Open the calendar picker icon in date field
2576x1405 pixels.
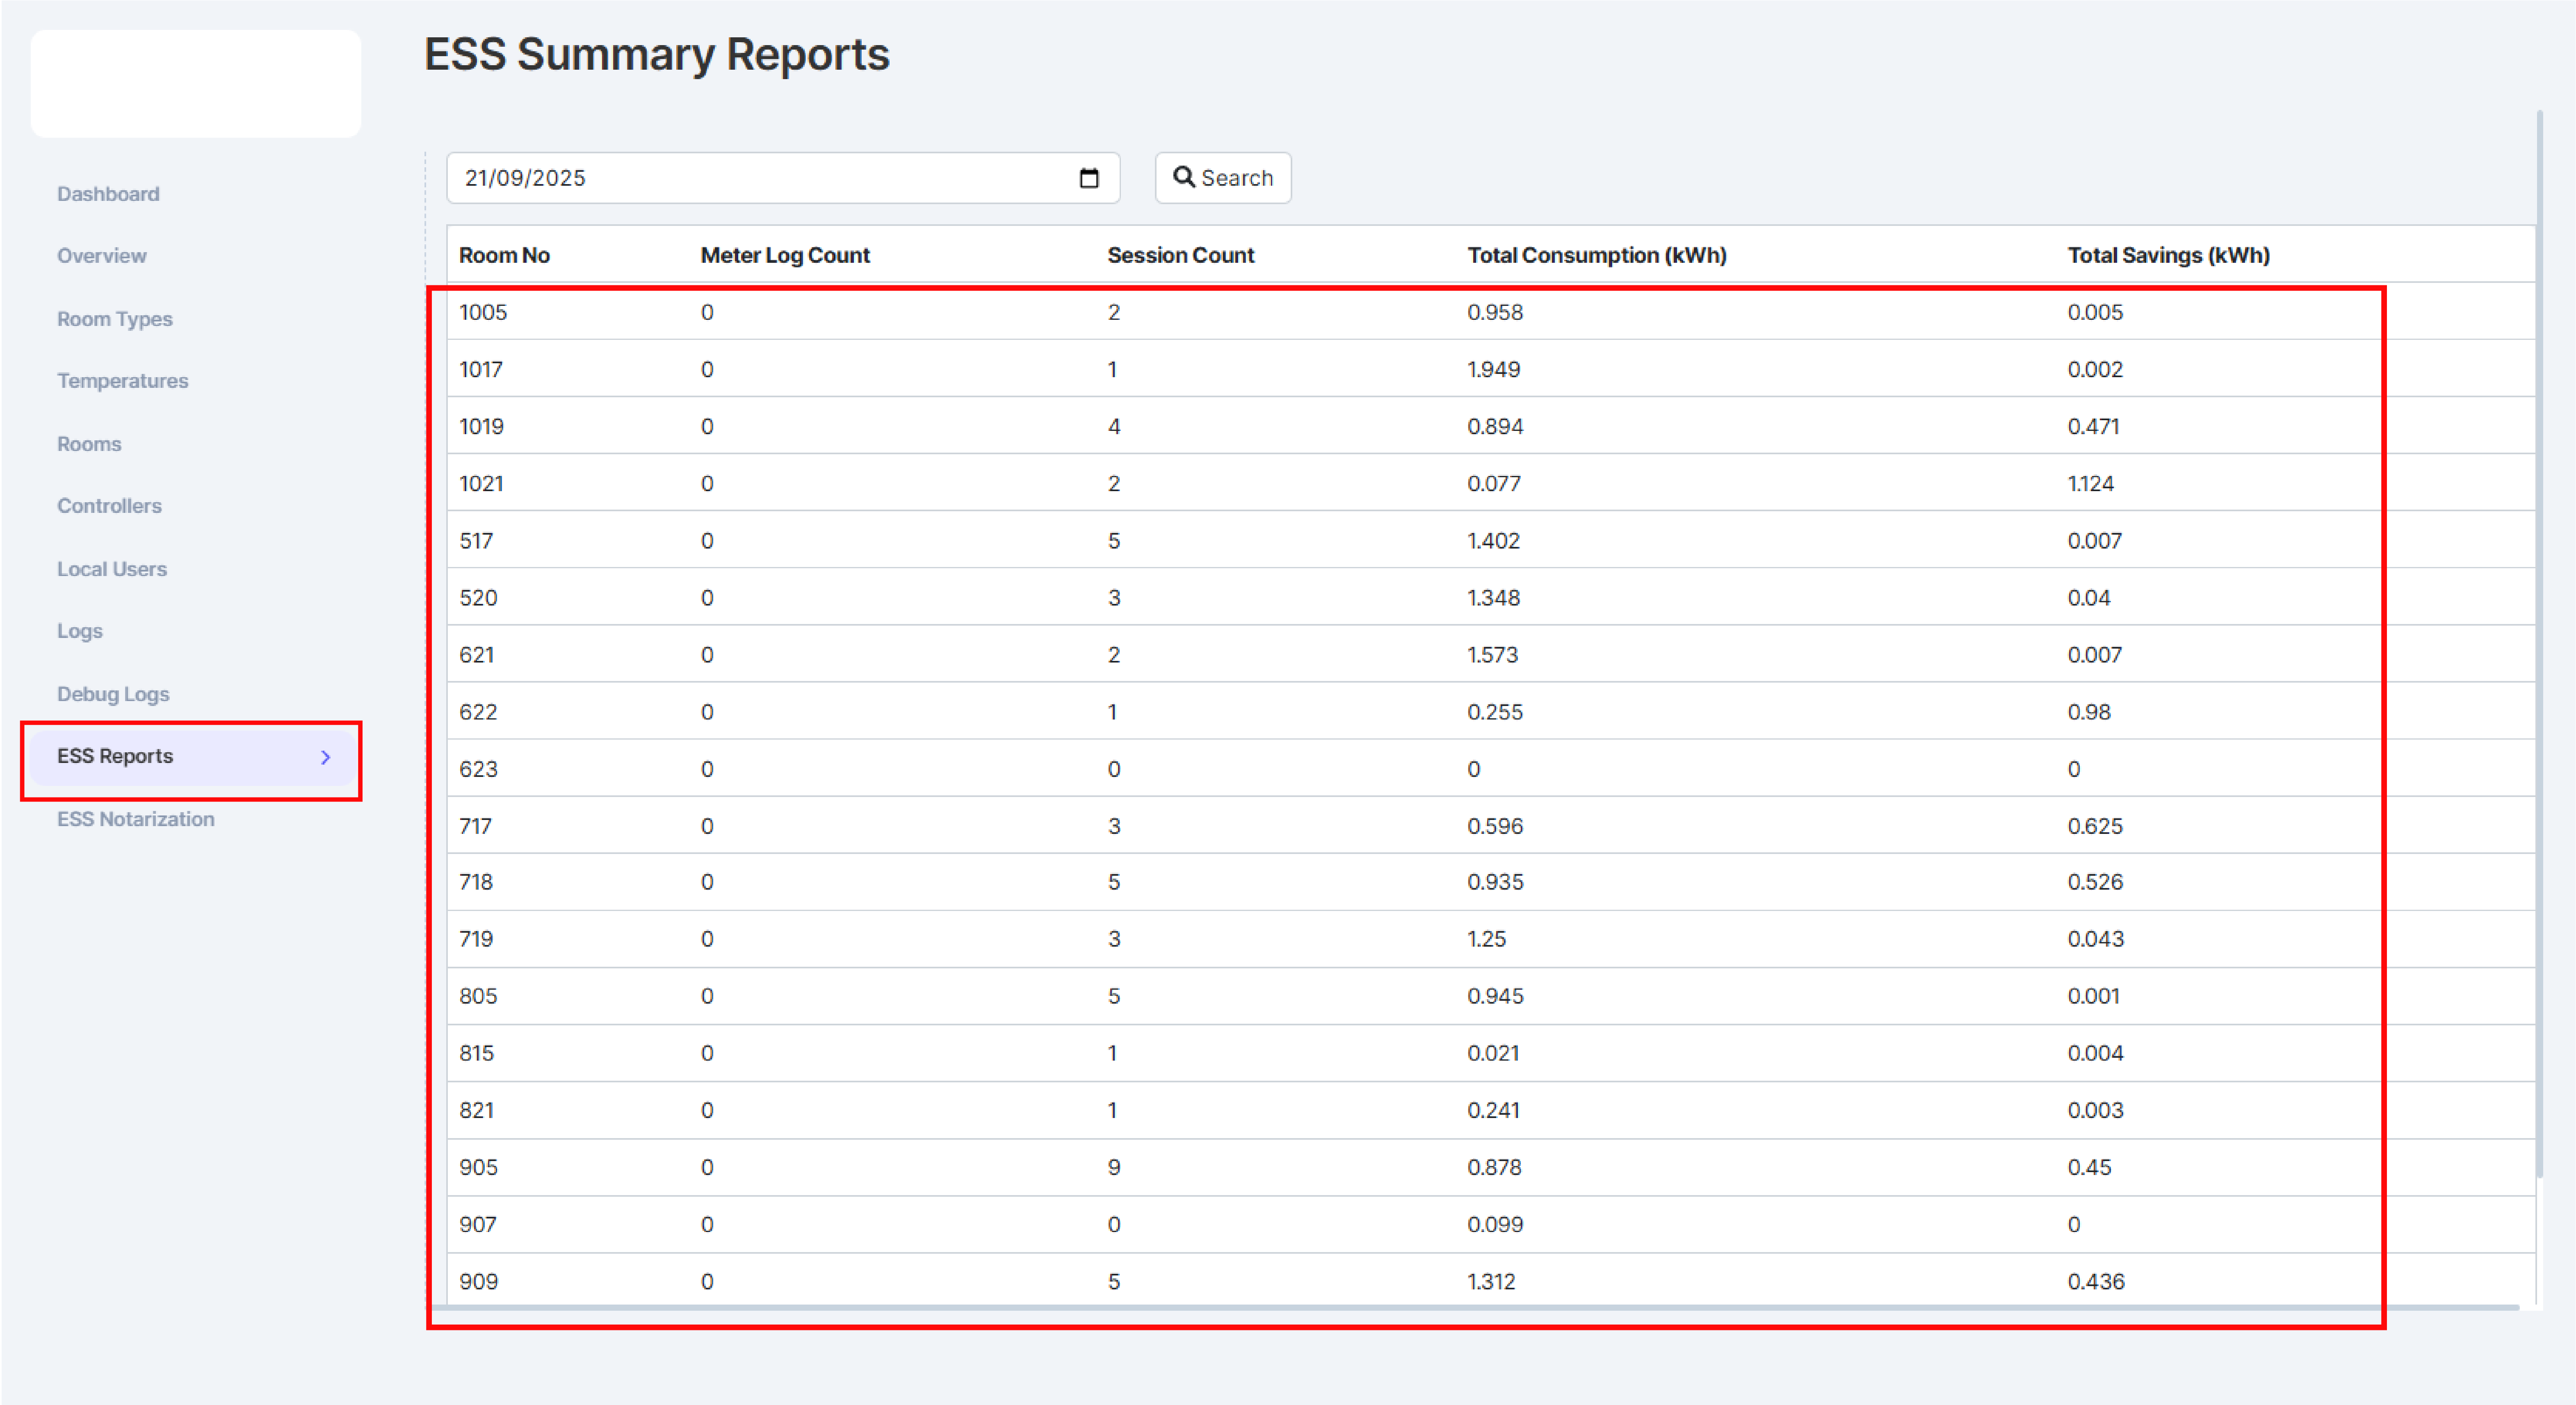[1089, 178]
